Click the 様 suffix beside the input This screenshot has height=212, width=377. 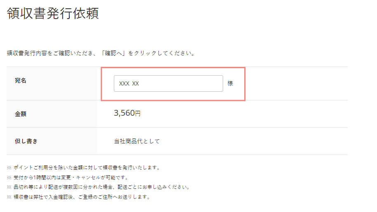(x=230, y=83)
